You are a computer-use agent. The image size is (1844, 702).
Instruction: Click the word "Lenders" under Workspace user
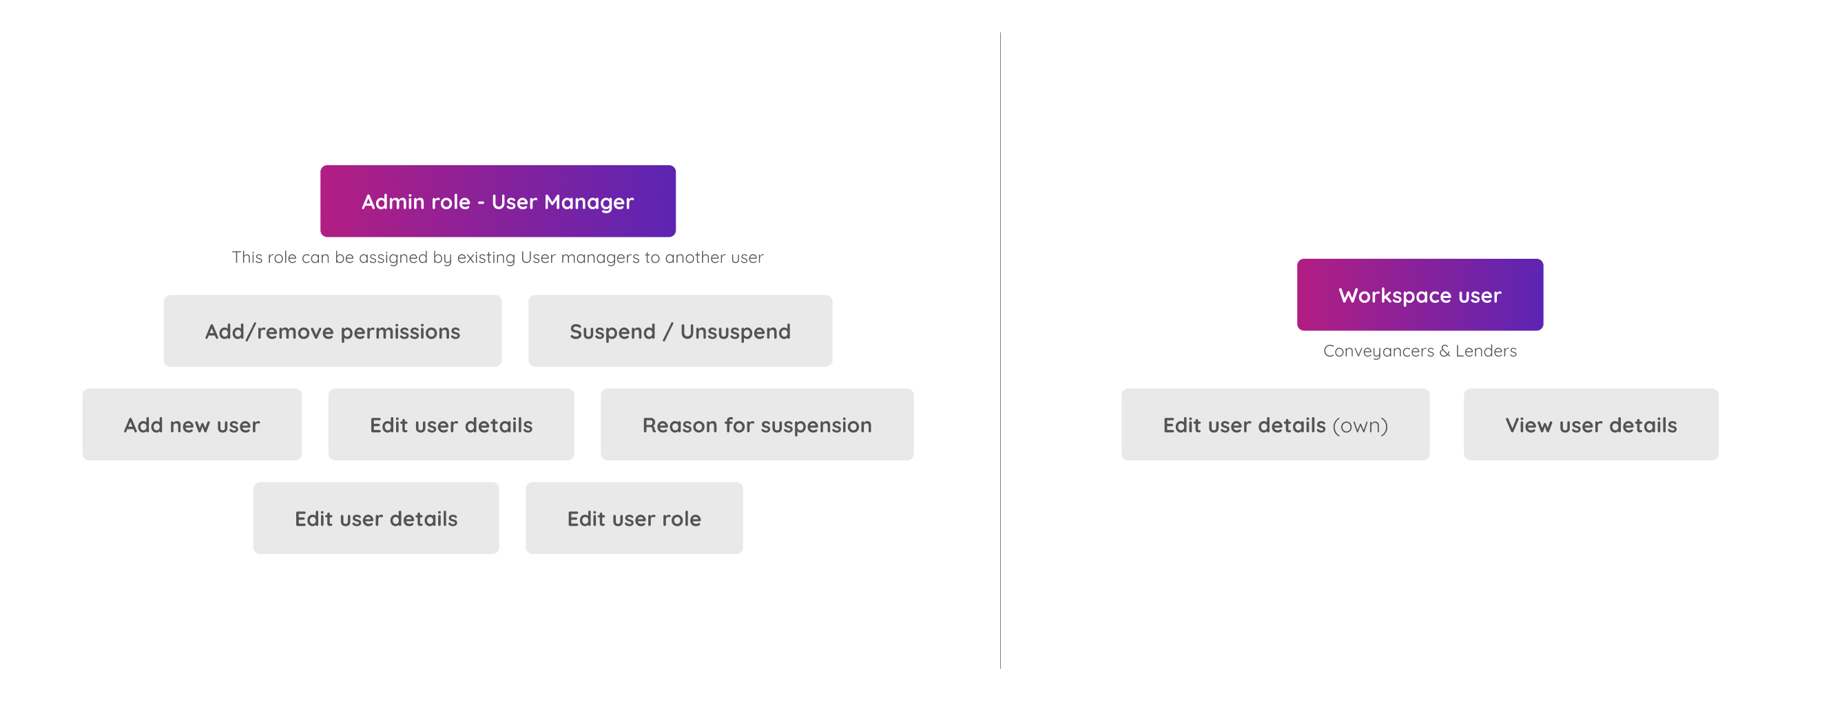1486,351
